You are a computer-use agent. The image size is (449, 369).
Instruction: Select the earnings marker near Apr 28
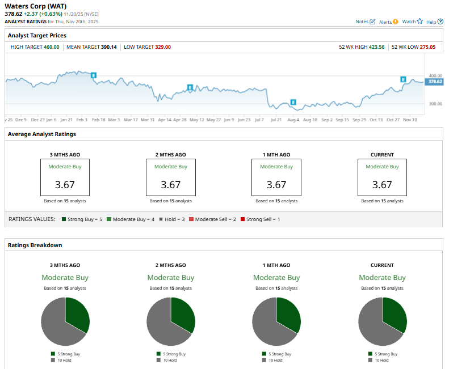click(190, 87)
